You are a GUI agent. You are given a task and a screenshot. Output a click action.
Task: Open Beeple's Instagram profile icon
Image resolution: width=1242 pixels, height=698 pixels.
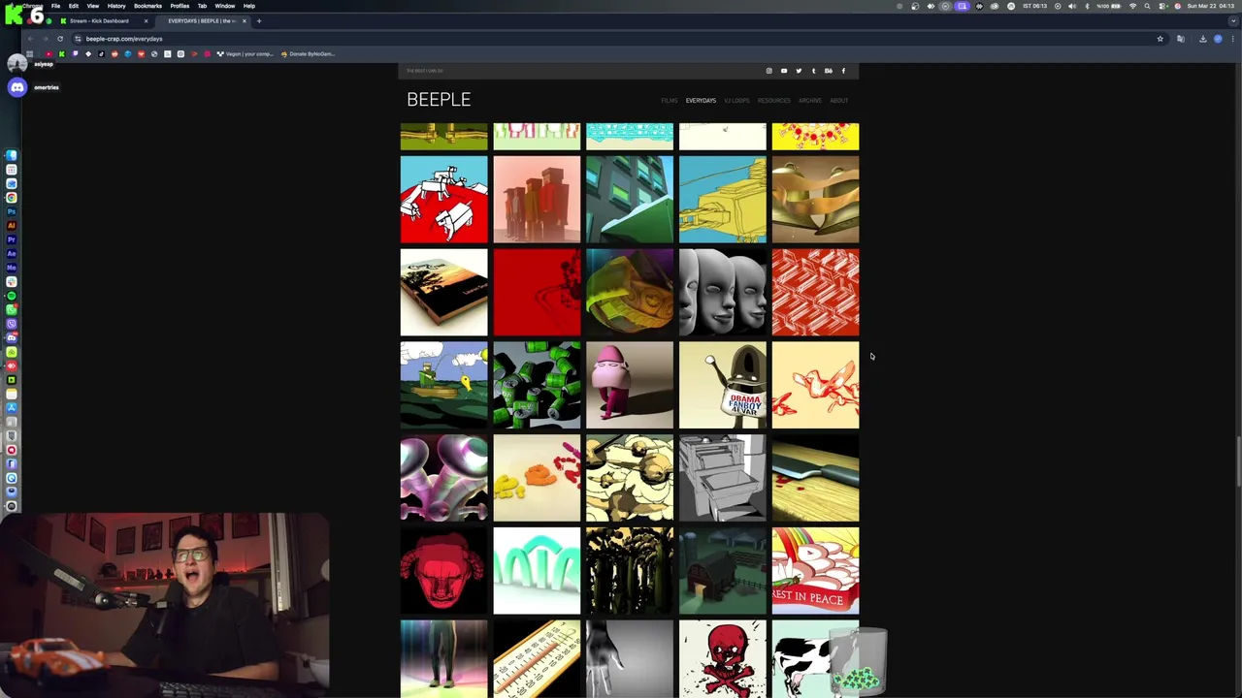point(769,71)
